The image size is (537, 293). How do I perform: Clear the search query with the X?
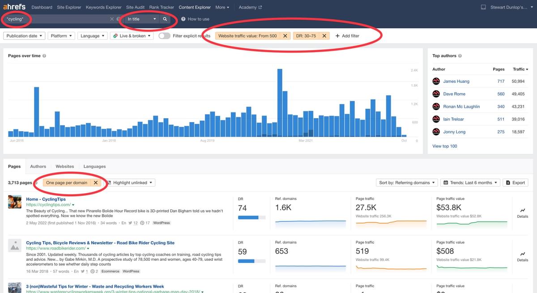coord(112,19)
